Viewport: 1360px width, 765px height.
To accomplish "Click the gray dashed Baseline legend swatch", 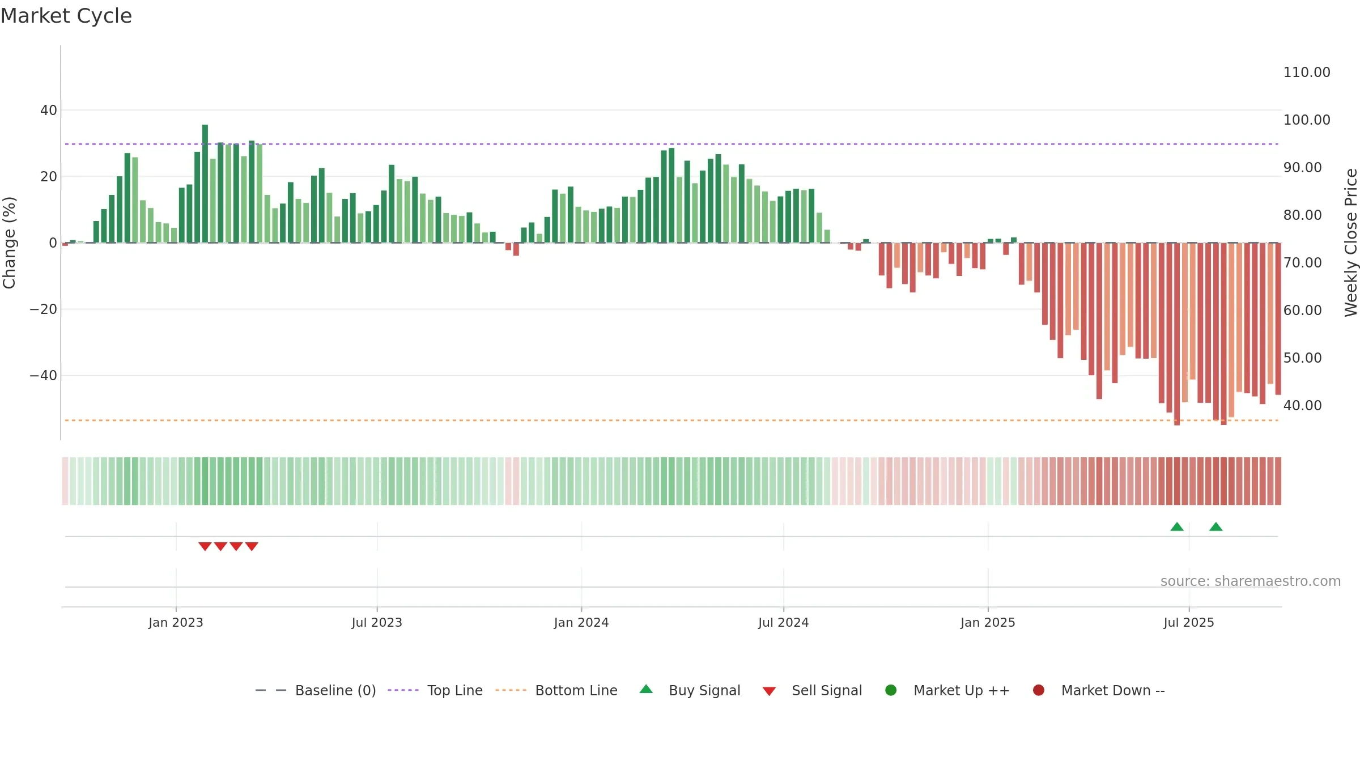I will 271,690.
